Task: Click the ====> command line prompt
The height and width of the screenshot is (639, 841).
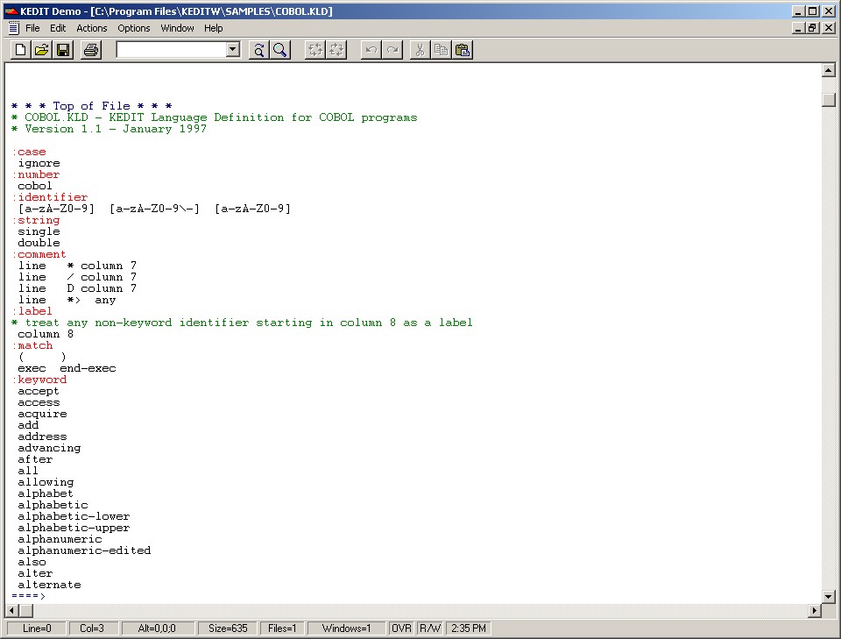Action: 28,596
